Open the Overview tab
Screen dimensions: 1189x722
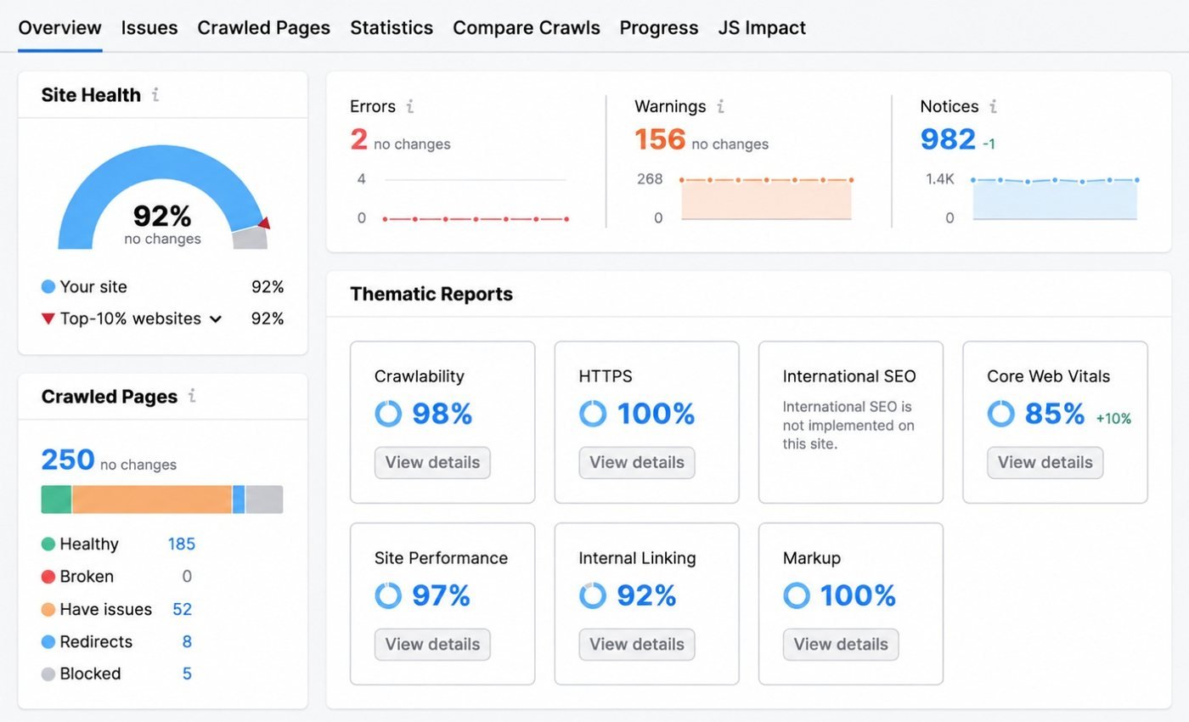tap(59, 27)
